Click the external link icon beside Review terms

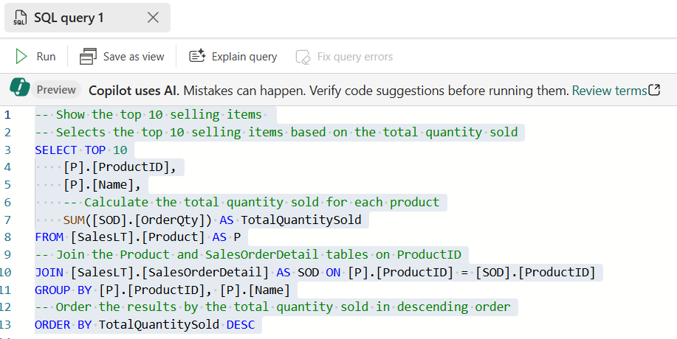[x=654, y=91]
